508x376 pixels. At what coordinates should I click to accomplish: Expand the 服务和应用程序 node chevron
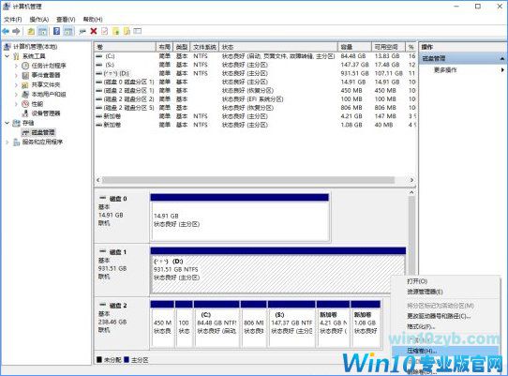[x=7, y=142]
